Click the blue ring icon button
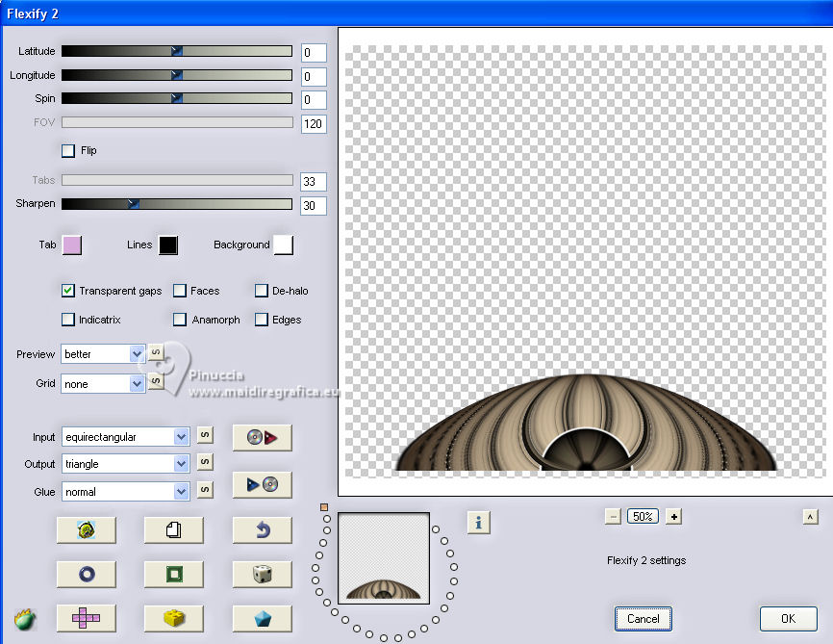 pos(86,574)
